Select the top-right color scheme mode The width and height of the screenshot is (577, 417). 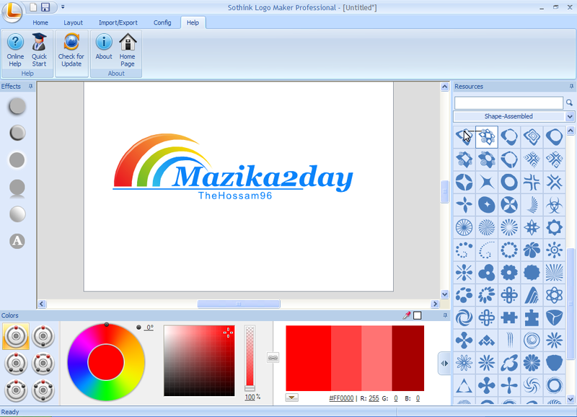pos(43,336)
